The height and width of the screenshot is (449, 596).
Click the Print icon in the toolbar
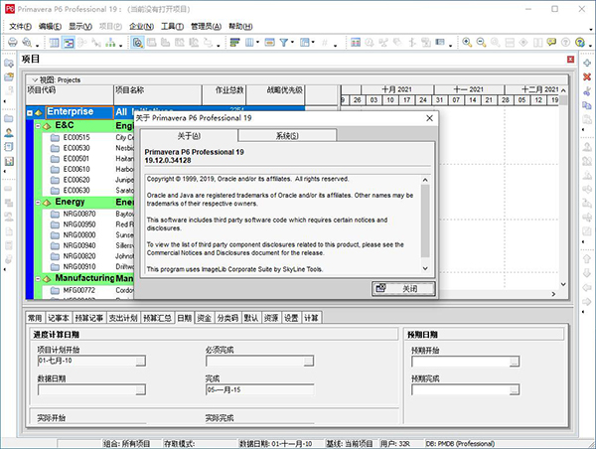click(x=13, y=43)
